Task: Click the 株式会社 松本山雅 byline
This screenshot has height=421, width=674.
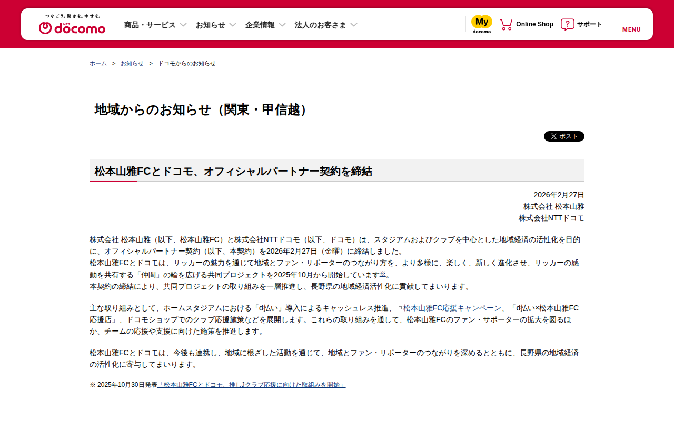Action: [x=554, y=206]
